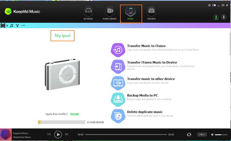
Task: Select the Device tab
Action: pyautogui.click(x=130, y=13)
